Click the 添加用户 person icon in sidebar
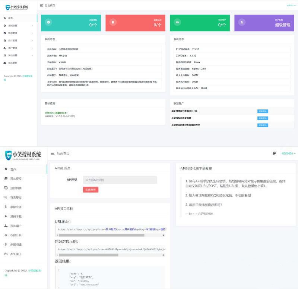Image resolution: width=298 pixels, height=289 pixels. (x=6, y=226)
